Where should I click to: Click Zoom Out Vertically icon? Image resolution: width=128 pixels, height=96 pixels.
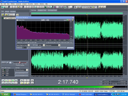click(x=32, y=83)
